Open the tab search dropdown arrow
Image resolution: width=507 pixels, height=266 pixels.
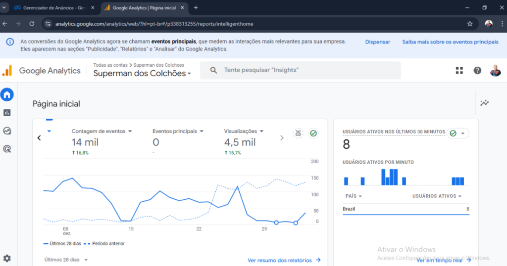[x=4, y=7]
